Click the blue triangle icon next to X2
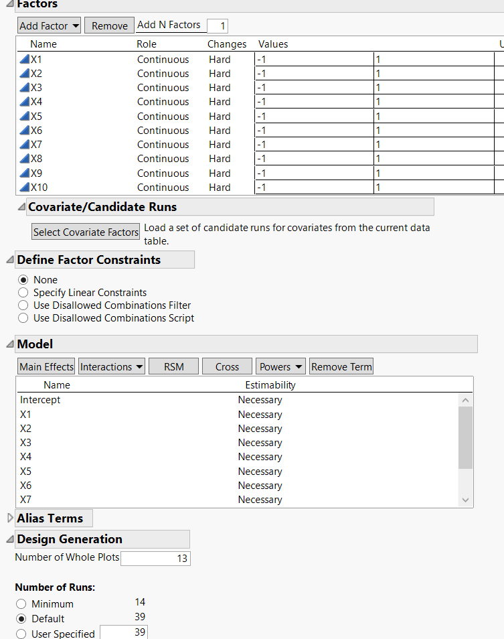This screenshot has height=639, width=504. pos(23,73)
